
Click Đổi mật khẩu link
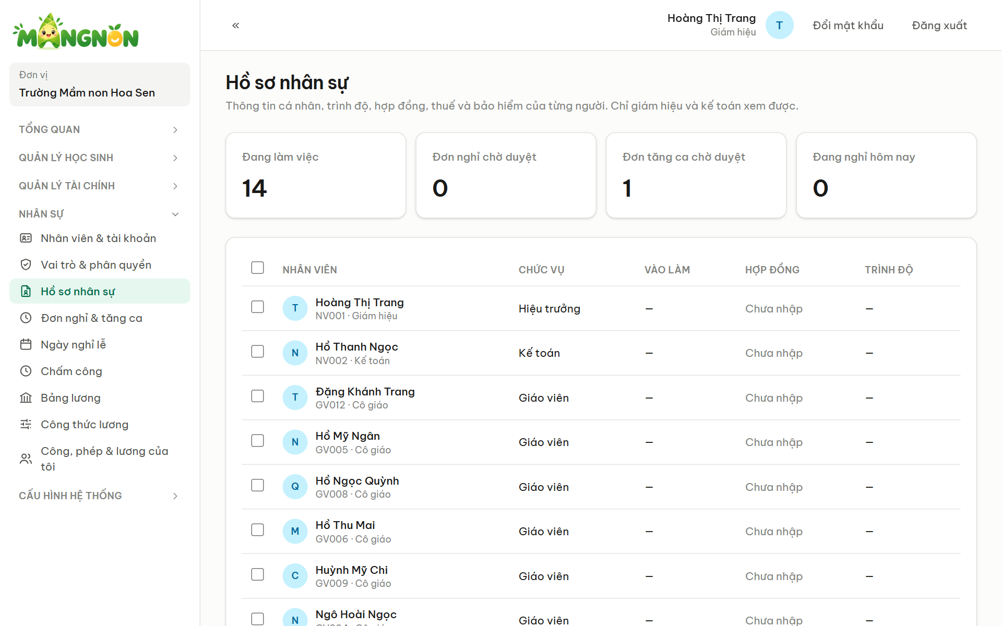click(848, 26)
